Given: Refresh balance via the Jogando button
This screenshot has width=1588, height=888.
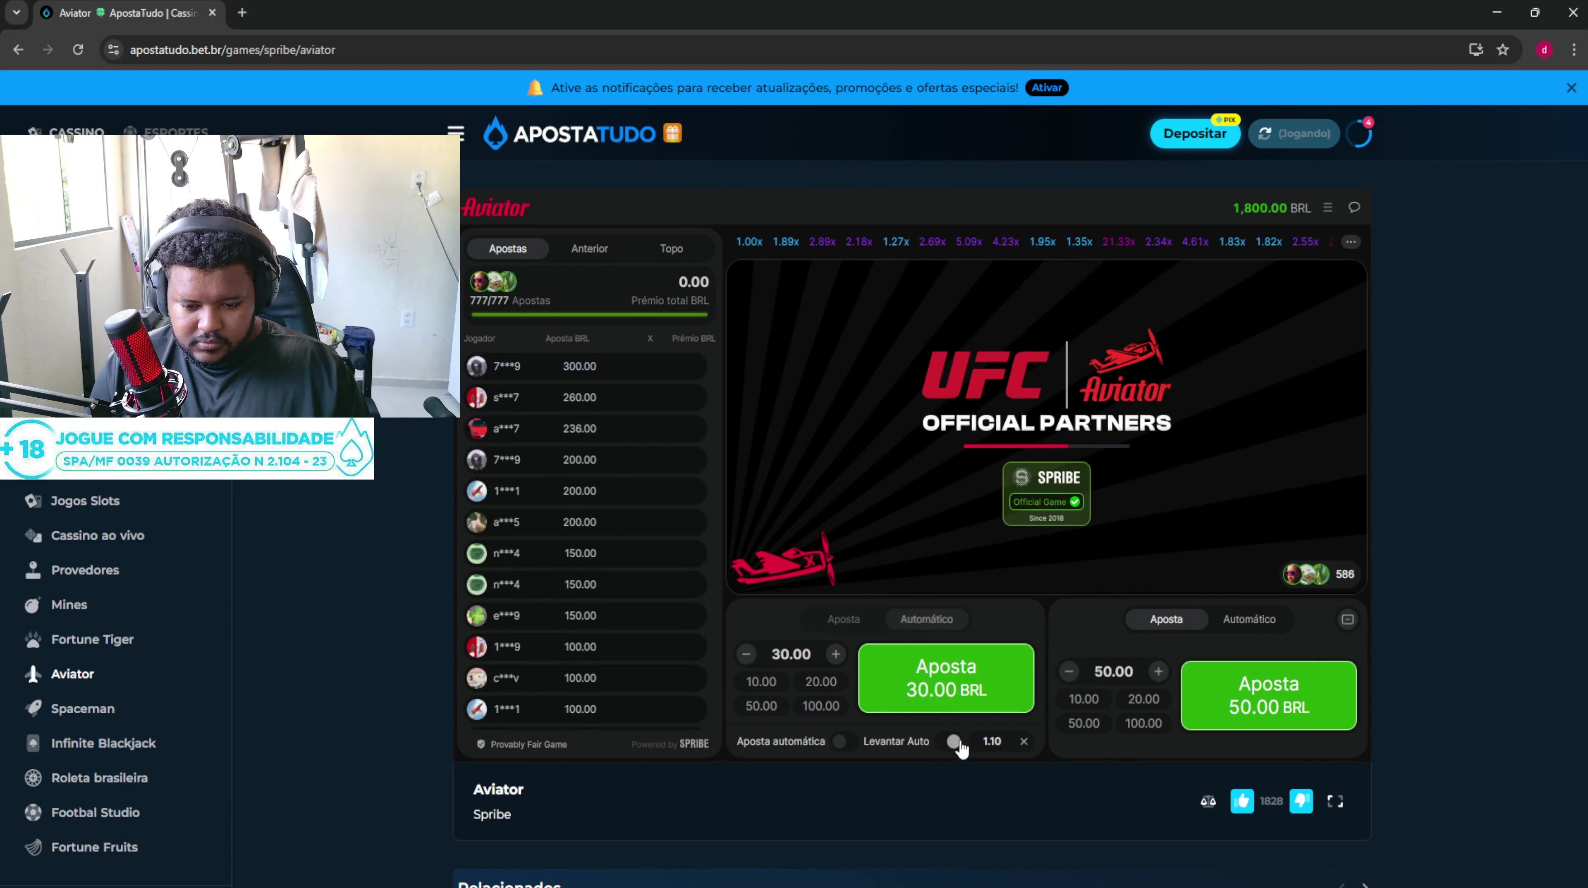Looking at the screenshot, I should coord(1294,134).
